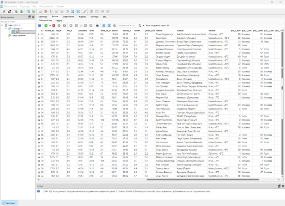This screenshot has height=206, width=285.
Task: Click the connect to database icon
Action: click(x=4, y=11)
